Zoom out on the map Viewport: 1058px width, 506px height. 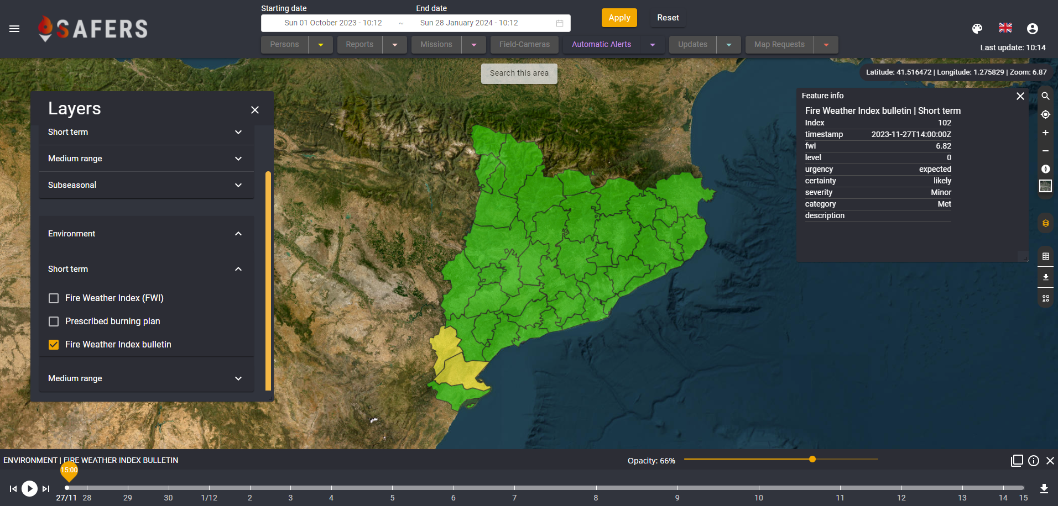[1045, 151]
